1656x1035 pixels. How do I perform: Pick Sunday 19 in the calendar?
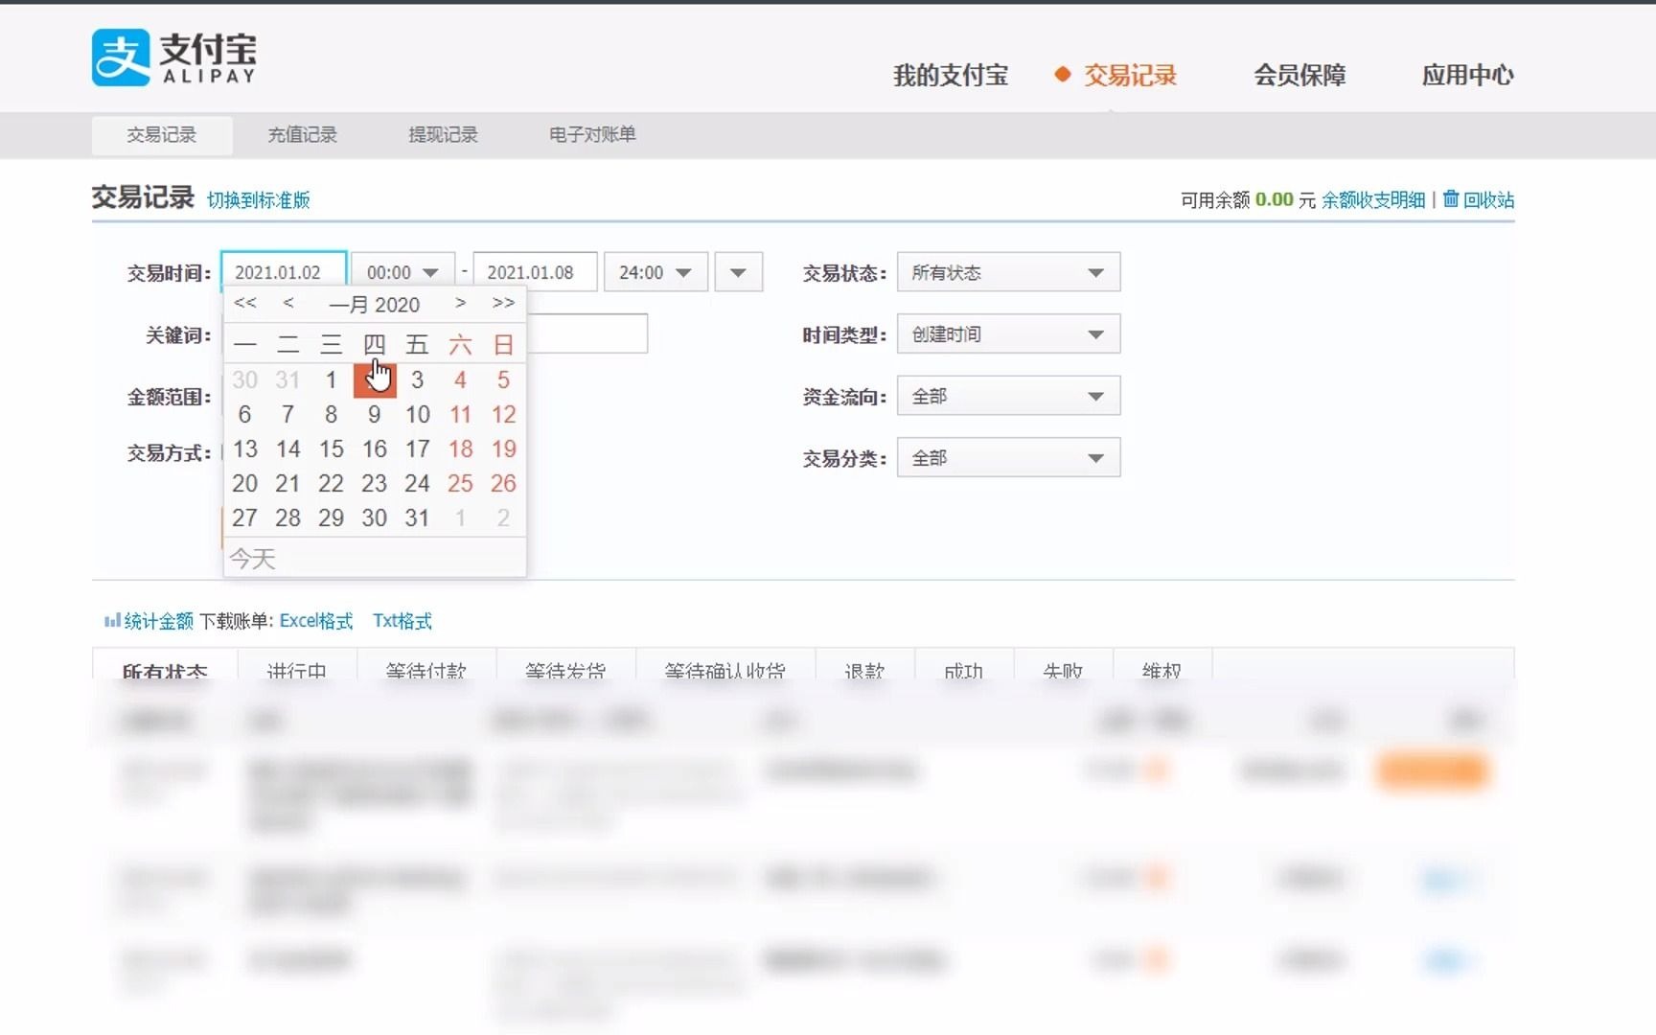click(503, 448)
